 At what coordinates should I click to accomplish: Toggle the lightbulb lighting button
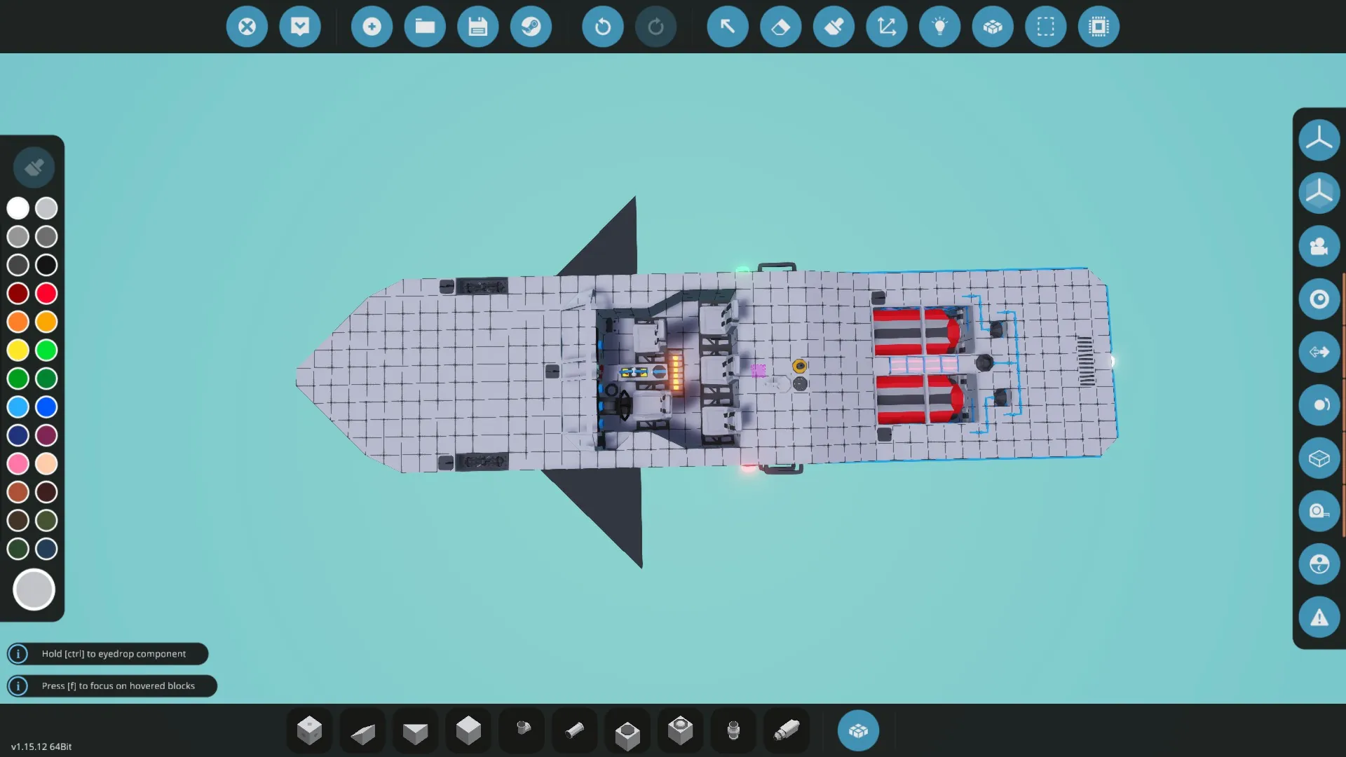click(x=939, y=27)
